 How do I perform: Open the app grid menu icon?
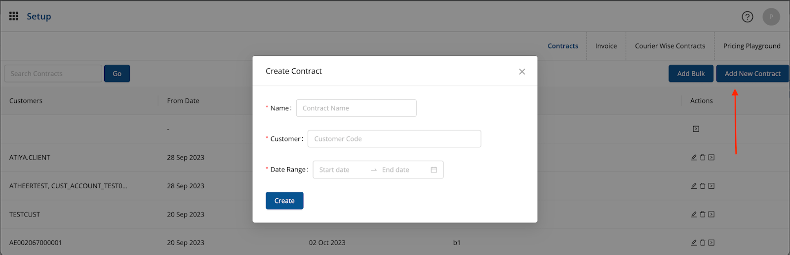[14, 16]
